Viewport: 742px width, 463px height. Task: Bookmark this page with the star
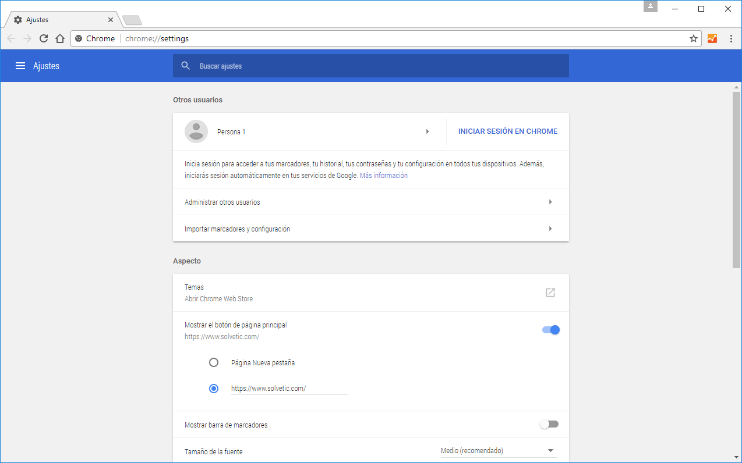[x=694, y=38]
